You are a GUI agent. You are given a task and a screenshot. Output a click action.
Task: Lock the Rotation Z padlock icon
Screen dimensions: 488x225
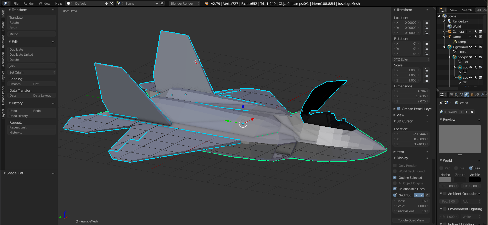tap(426, 54)
